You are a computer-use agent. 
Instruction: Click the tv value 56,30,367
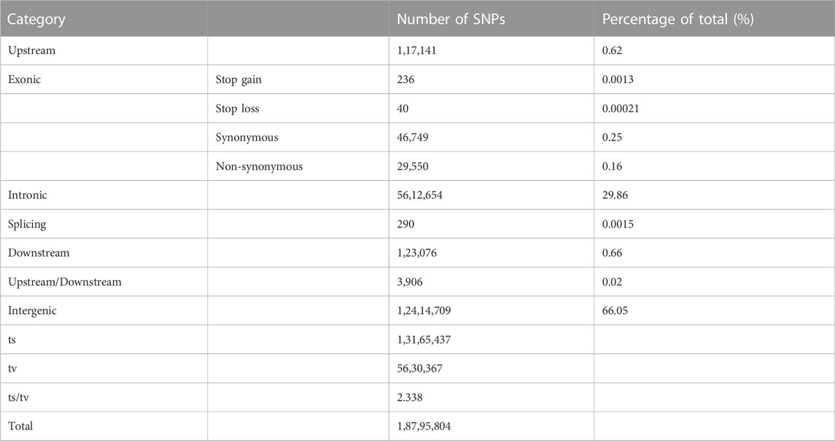419,368
